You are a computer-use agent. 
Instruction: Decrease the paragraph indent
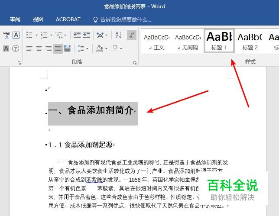pyautogui.click(x=77, y=35)
